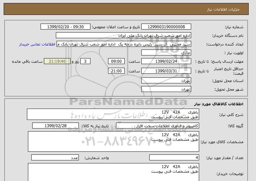The image size is (256, 181).
Task: Click remaining days field showing 3
Action: [x=85, y=61]
